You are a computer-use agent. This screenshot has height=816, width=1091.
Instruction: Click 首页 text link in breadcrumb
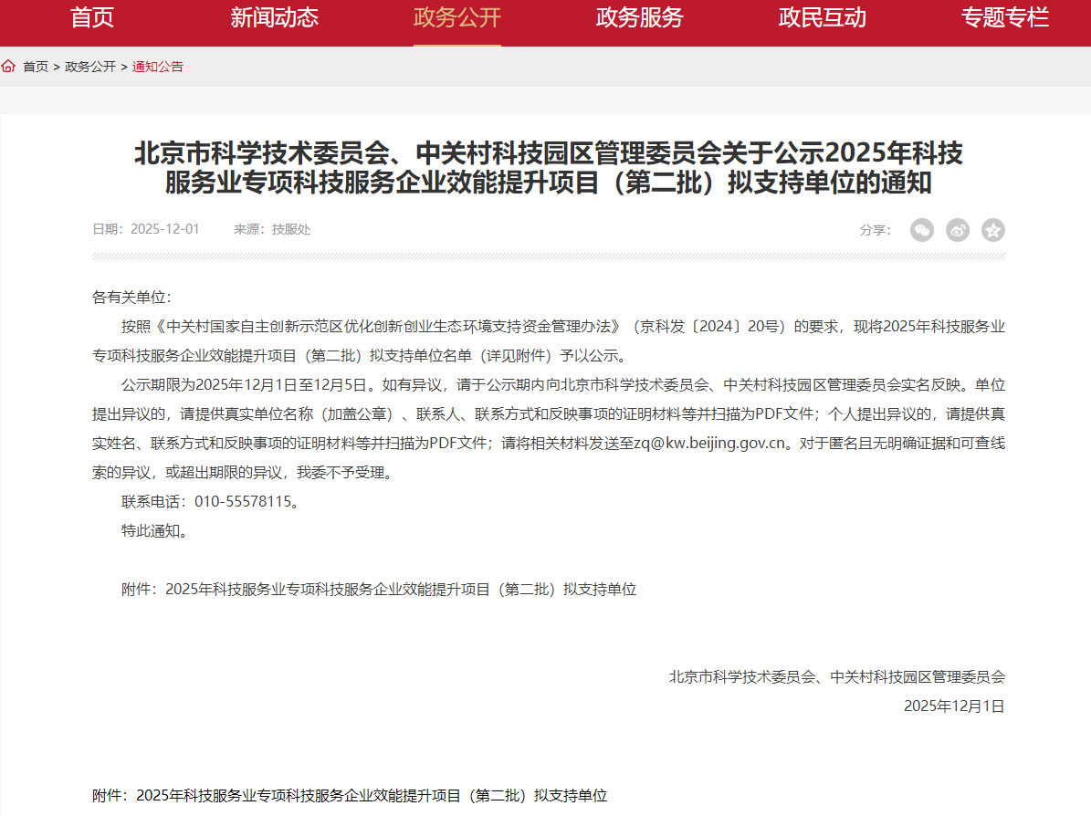coord(36,67)
